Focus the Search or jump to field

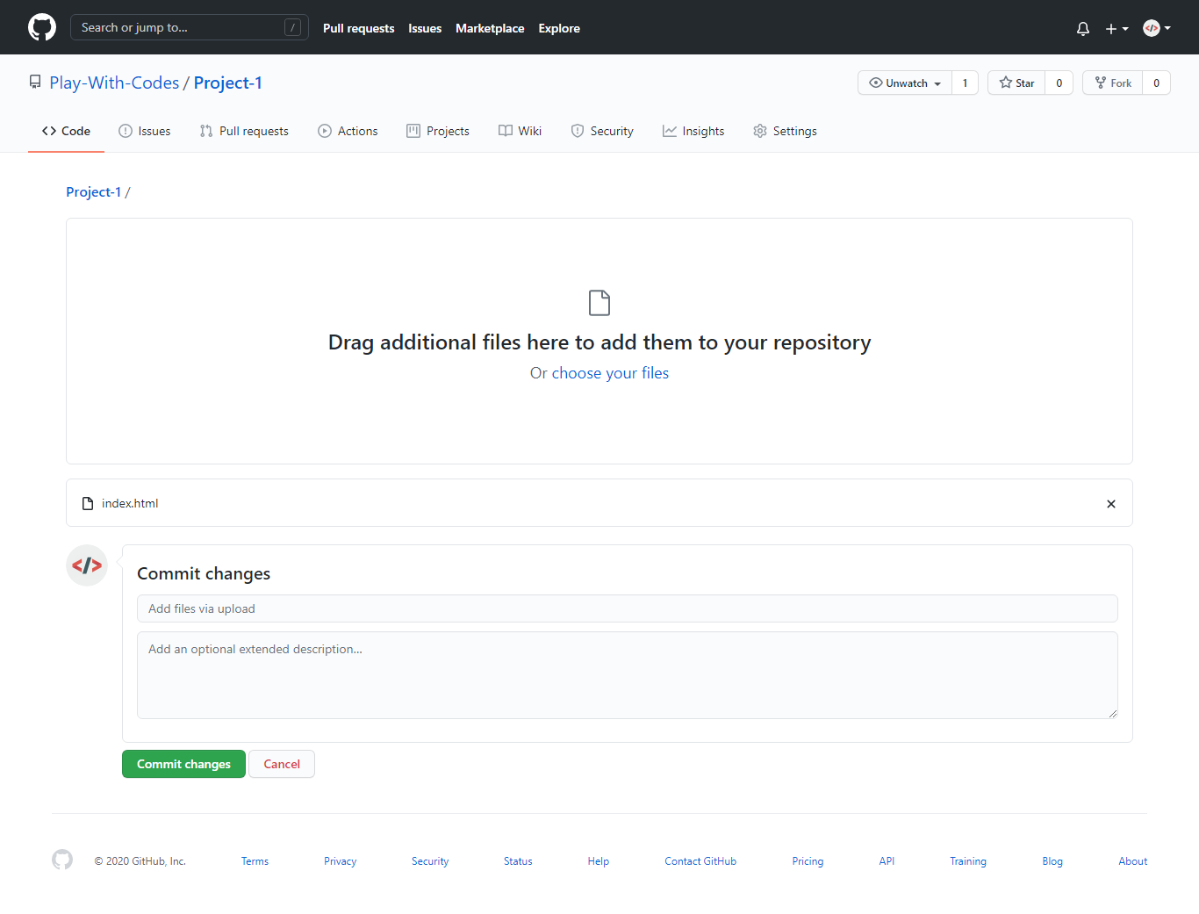click(190, 27)
